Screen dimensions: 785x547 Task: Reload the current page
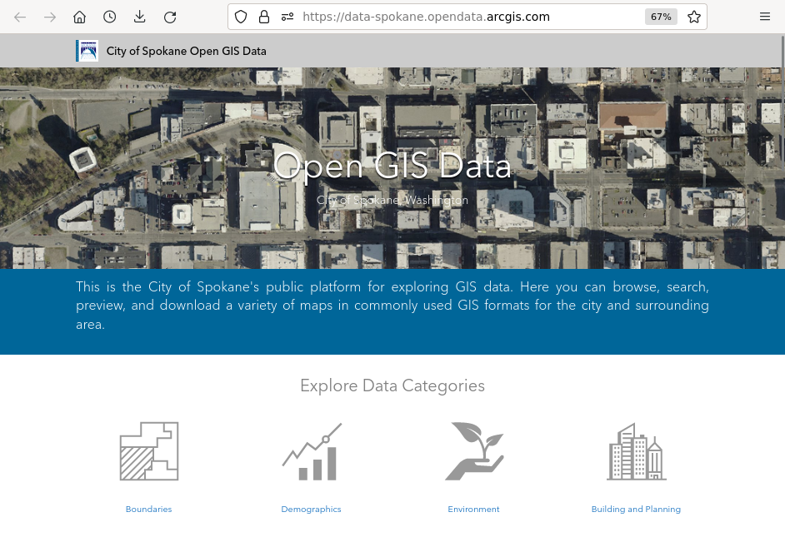coord(170,17)
